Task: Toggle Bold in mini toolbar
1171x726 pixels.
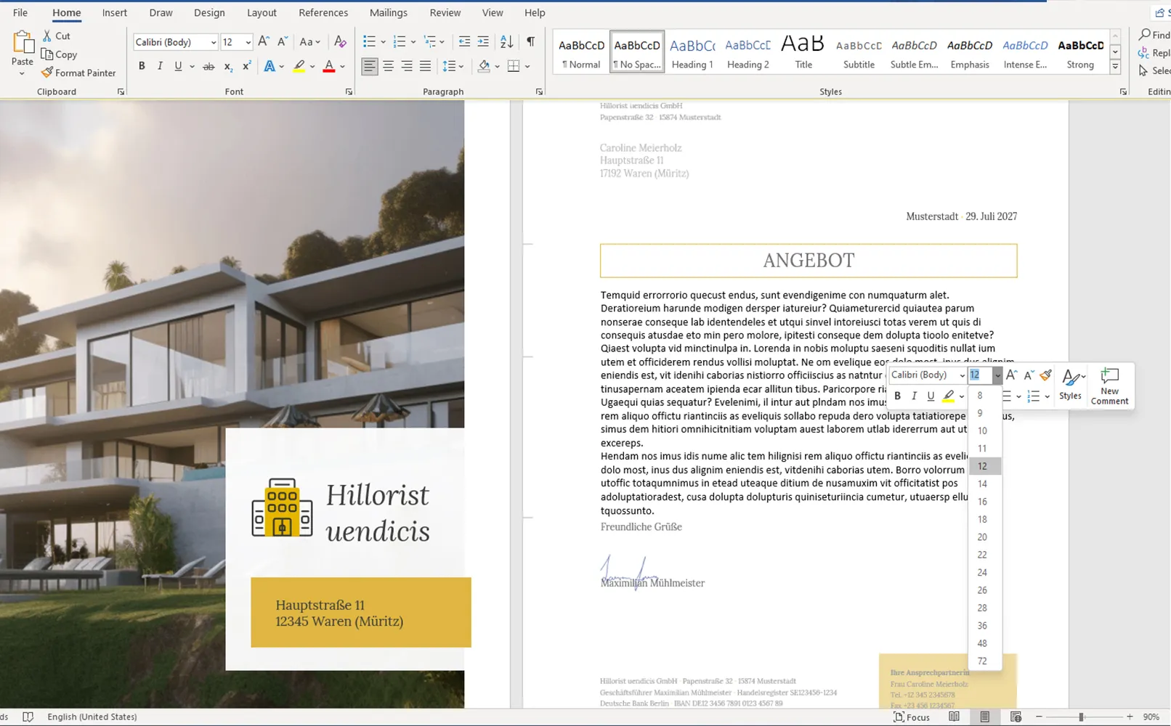Action: click(898, 396)
